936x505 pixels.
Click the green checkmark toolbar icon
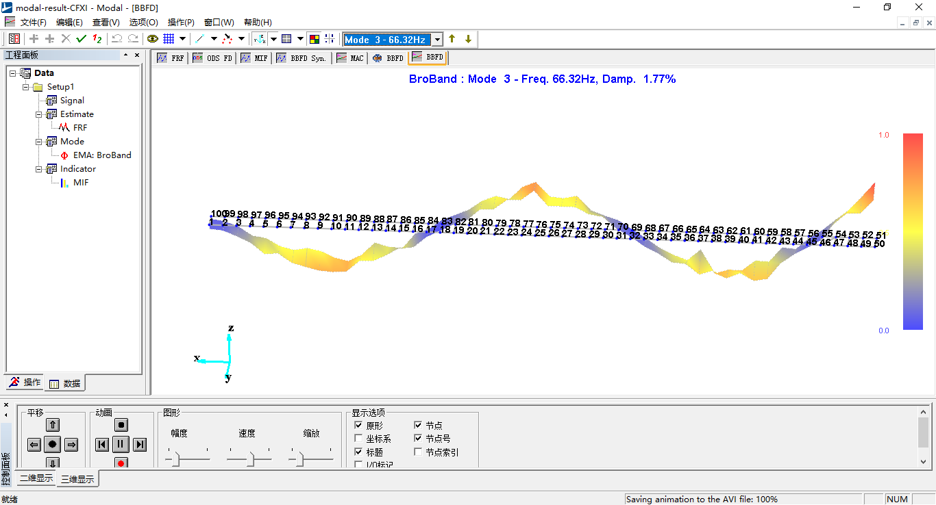point(82,39)
